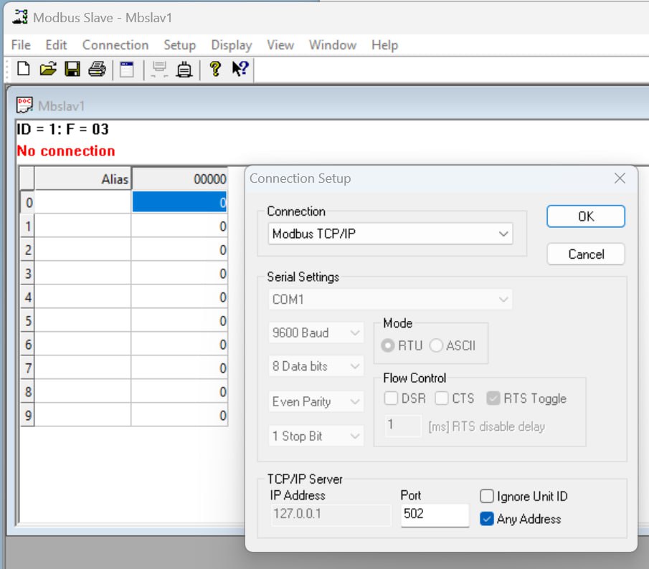Click the ID = 1: F = 03 text
649x569 pixels.
click(62, 129)
